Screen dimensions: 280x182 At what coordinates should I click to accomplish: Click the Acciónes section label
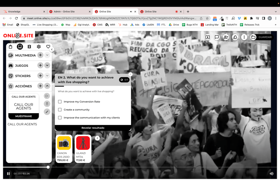pos(23,86)
